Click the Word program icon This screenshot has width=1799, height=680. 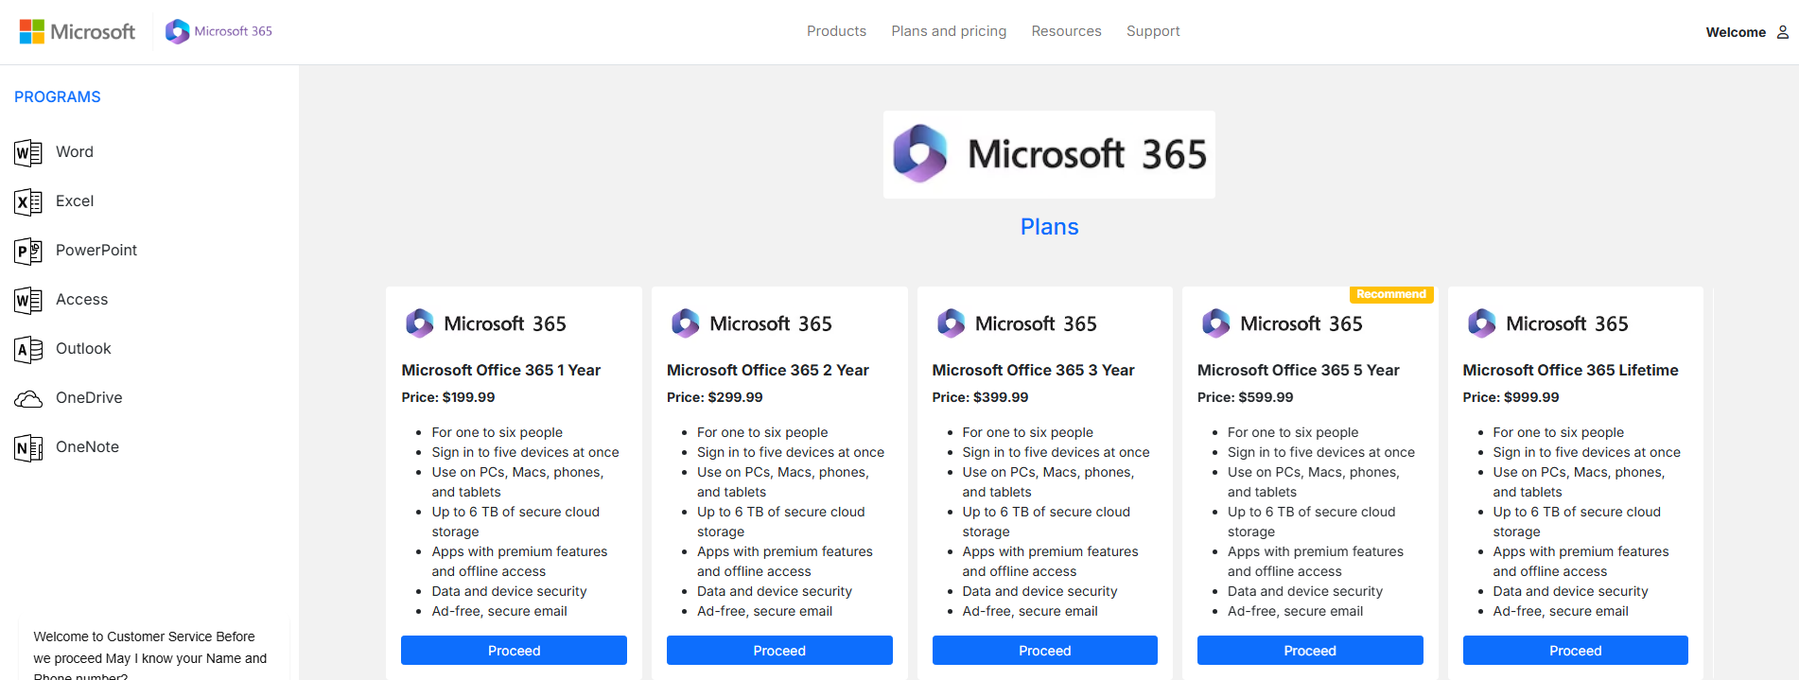pos(28,152)
